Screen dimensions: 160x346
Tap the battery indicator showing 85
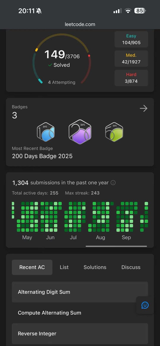tap(140, 11)
